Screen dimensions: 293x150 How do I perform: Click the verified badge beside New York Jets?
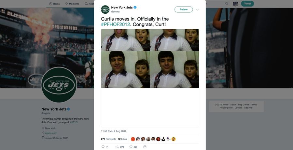[x=135, y=7]
